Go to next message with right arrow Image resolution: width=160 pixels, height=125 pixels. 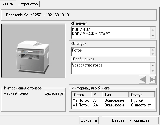tap(152, 79)
